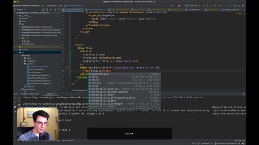Click the Search Everywhere magnifier icon
Viewport: 259px width, 145px height.
click(243, 6)
